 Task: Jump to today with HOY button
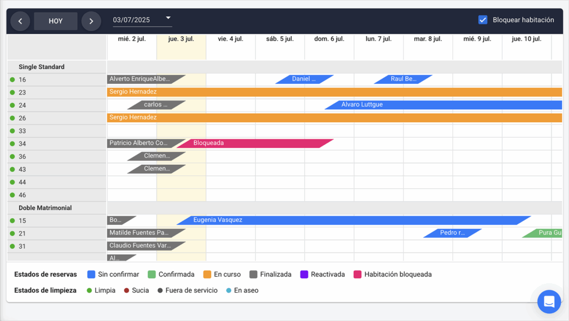pyautogui.click(x=56, y=21)
